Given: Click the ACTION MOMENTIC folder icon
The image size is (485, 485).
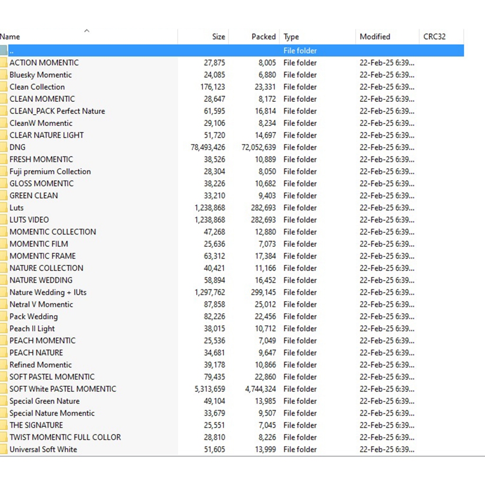Looking at the screenshot, I should (x=3, y=63).
